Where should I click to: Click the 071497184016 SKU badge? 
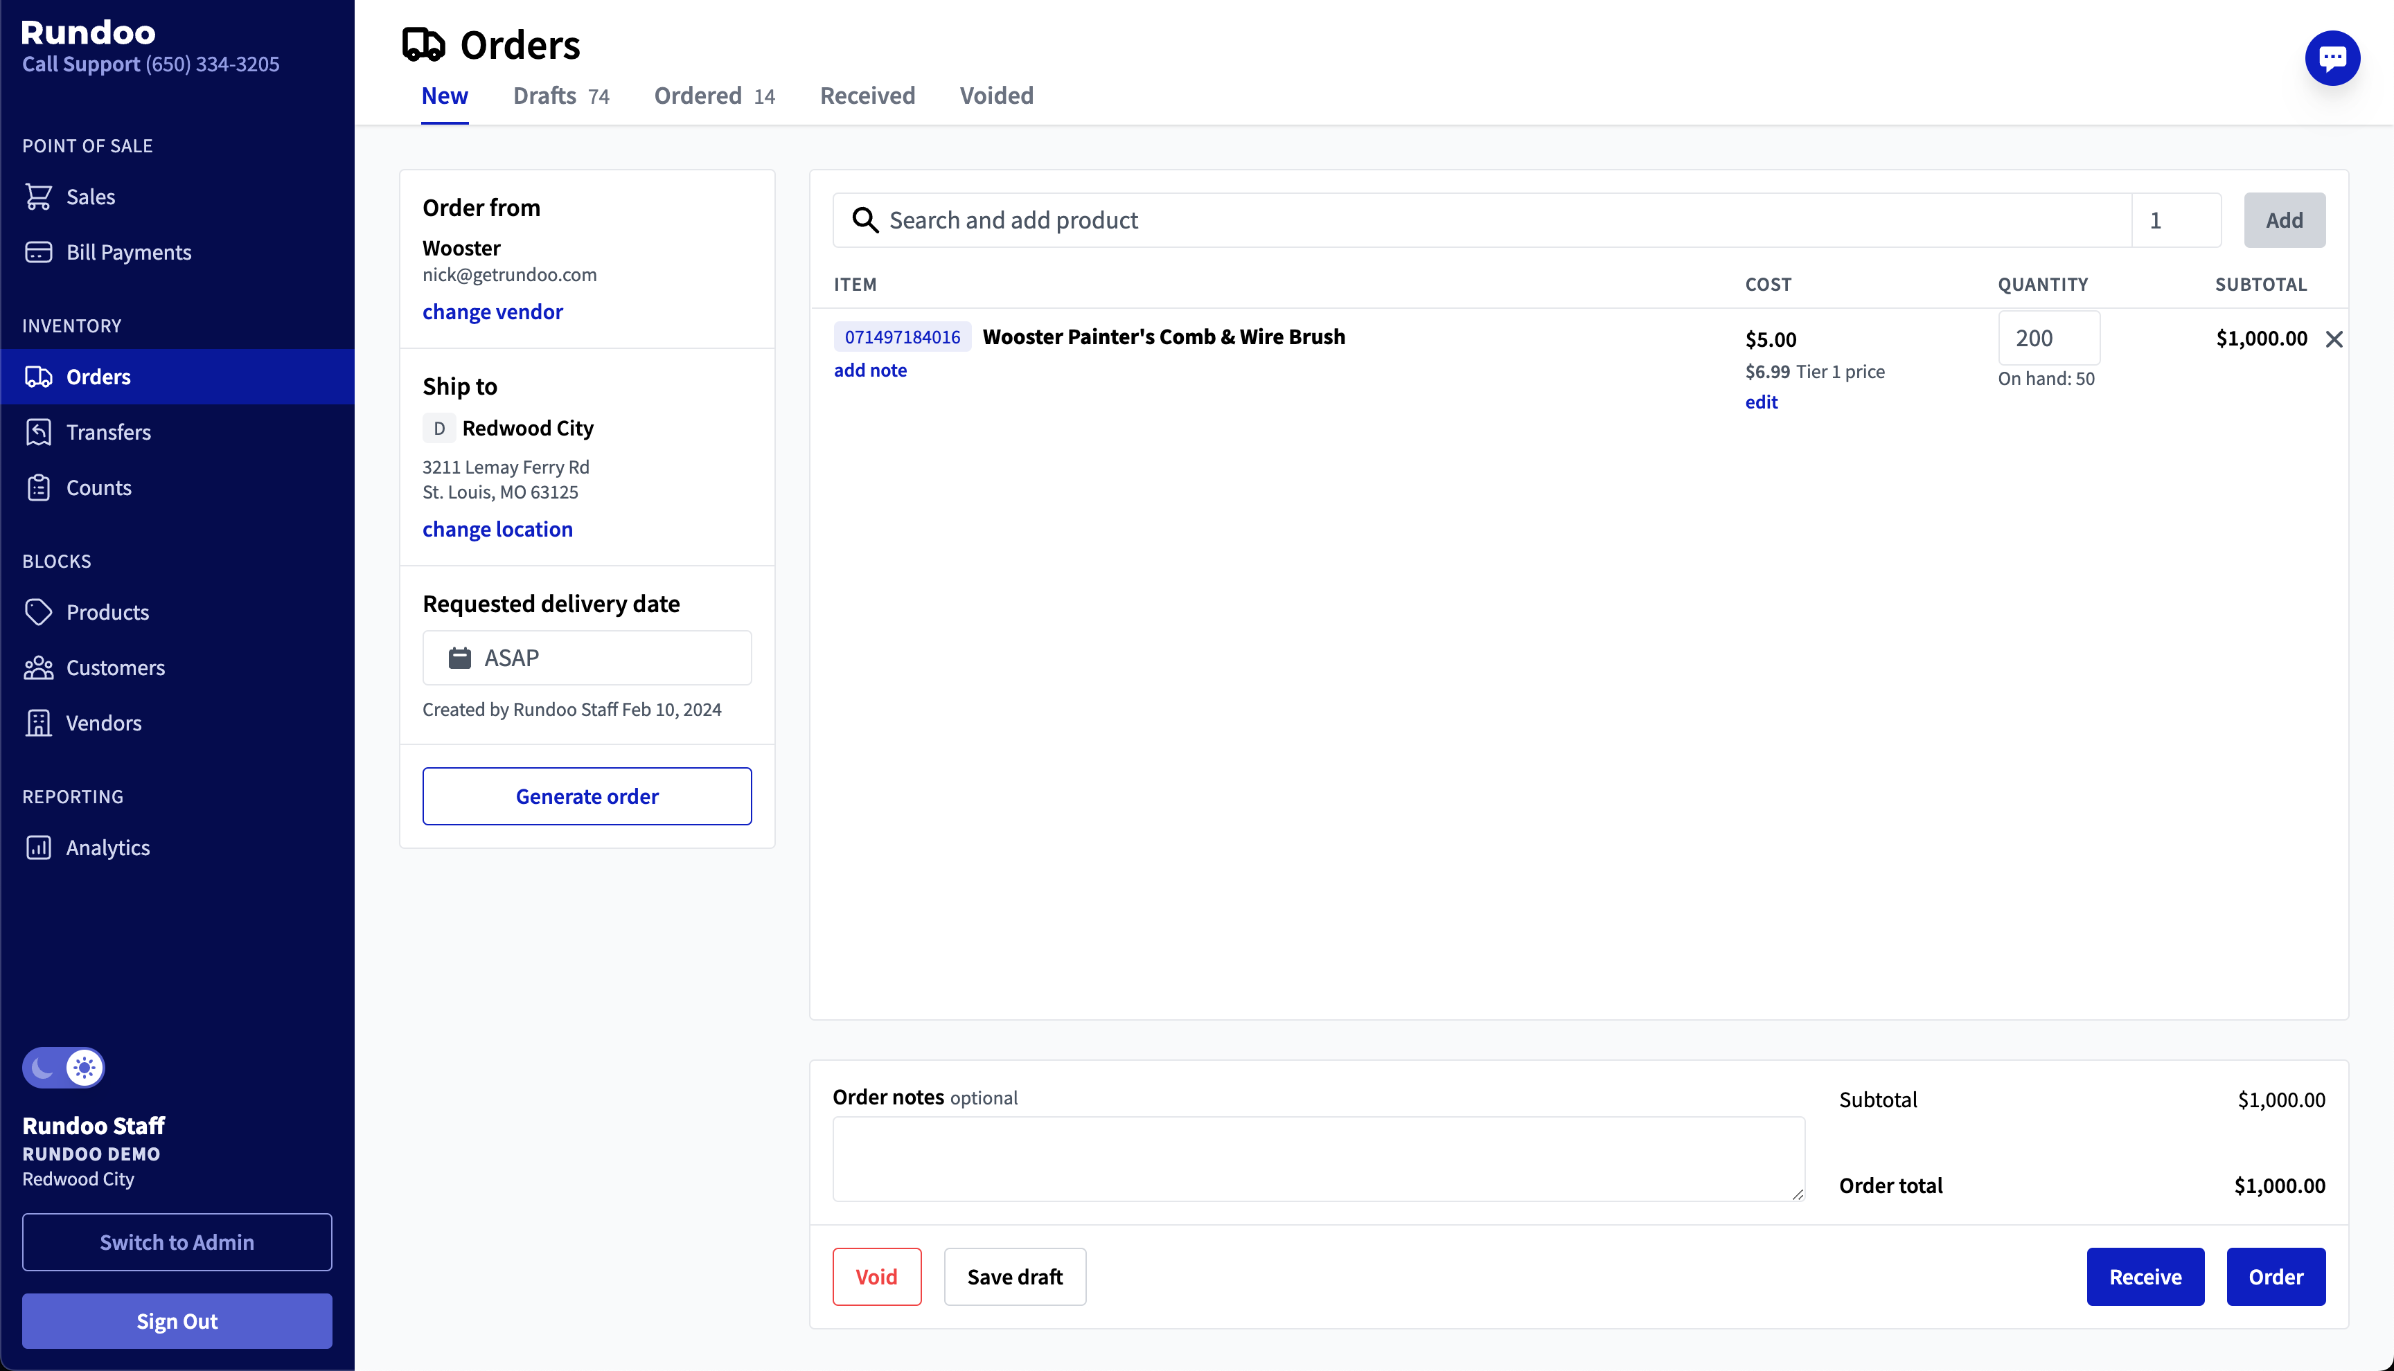(902, 337)
